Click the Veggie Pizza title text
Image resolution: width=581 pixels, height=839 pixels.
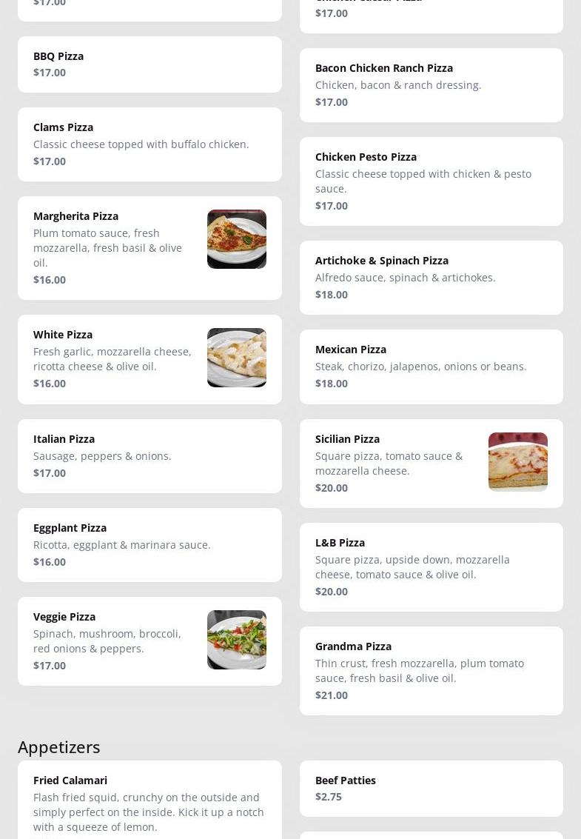tap(64, 617)
